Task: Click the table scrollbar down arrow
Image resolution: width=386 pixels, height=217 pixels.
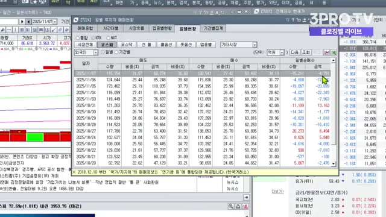Action: [x=334, y=163]
